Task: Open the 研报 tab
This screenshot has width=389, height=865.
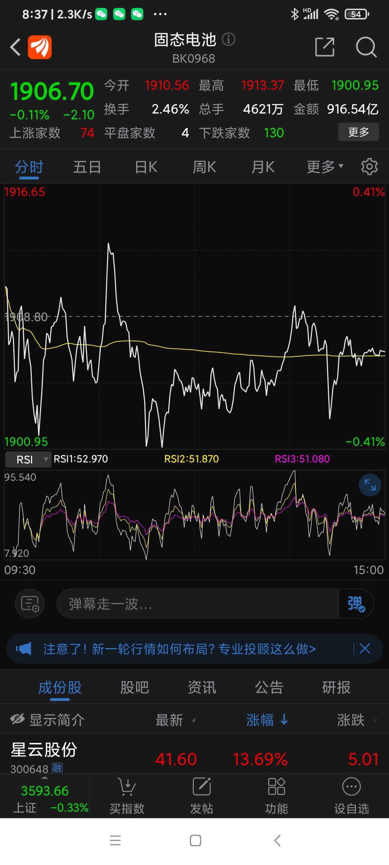Action: pos(336,687)
